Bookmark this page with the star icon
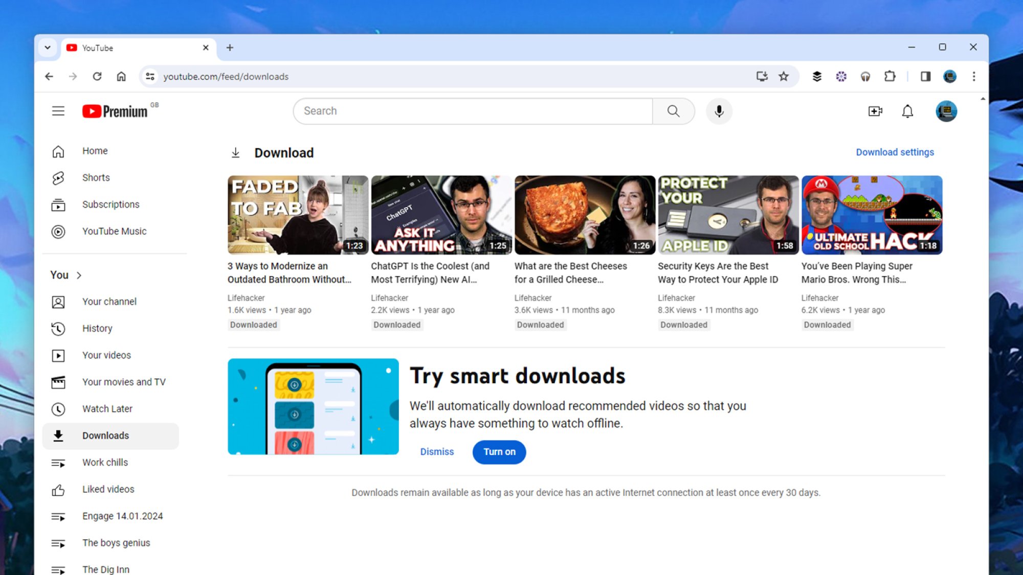 (784, 76)
